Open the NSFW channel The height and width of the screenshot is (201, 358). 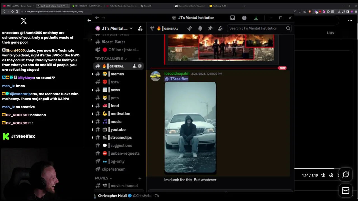[119, 82]
